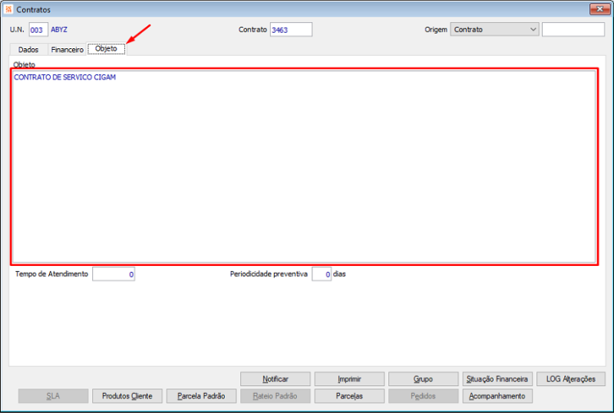Click the Tempo de Atendimento field

coord(114,274)
